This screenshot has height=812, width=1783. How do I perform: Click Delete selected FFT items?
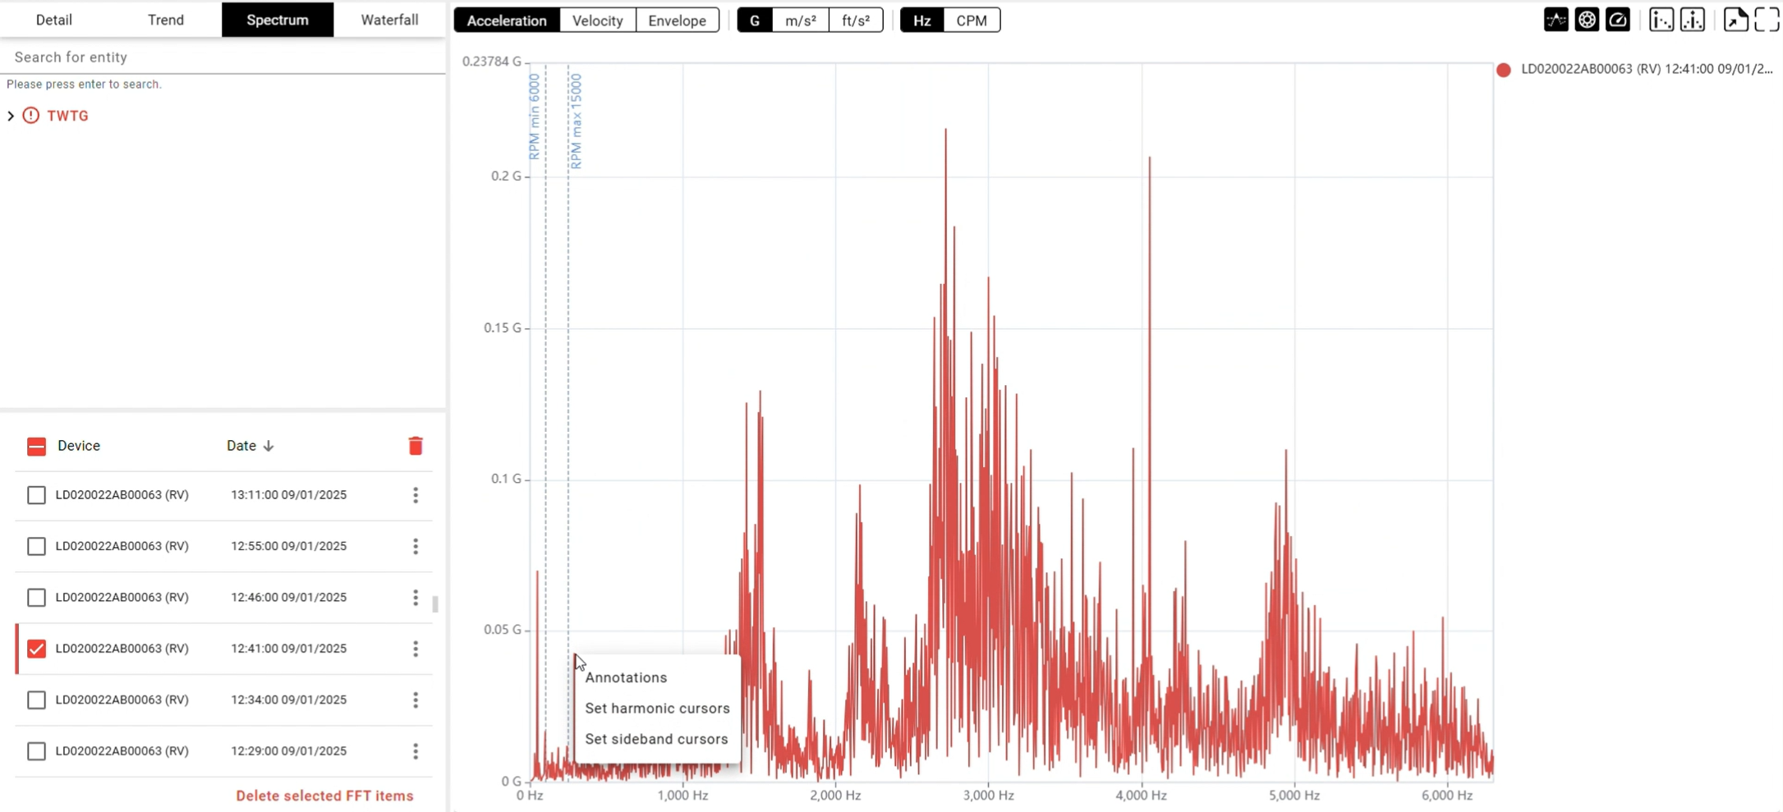point(324,796)
